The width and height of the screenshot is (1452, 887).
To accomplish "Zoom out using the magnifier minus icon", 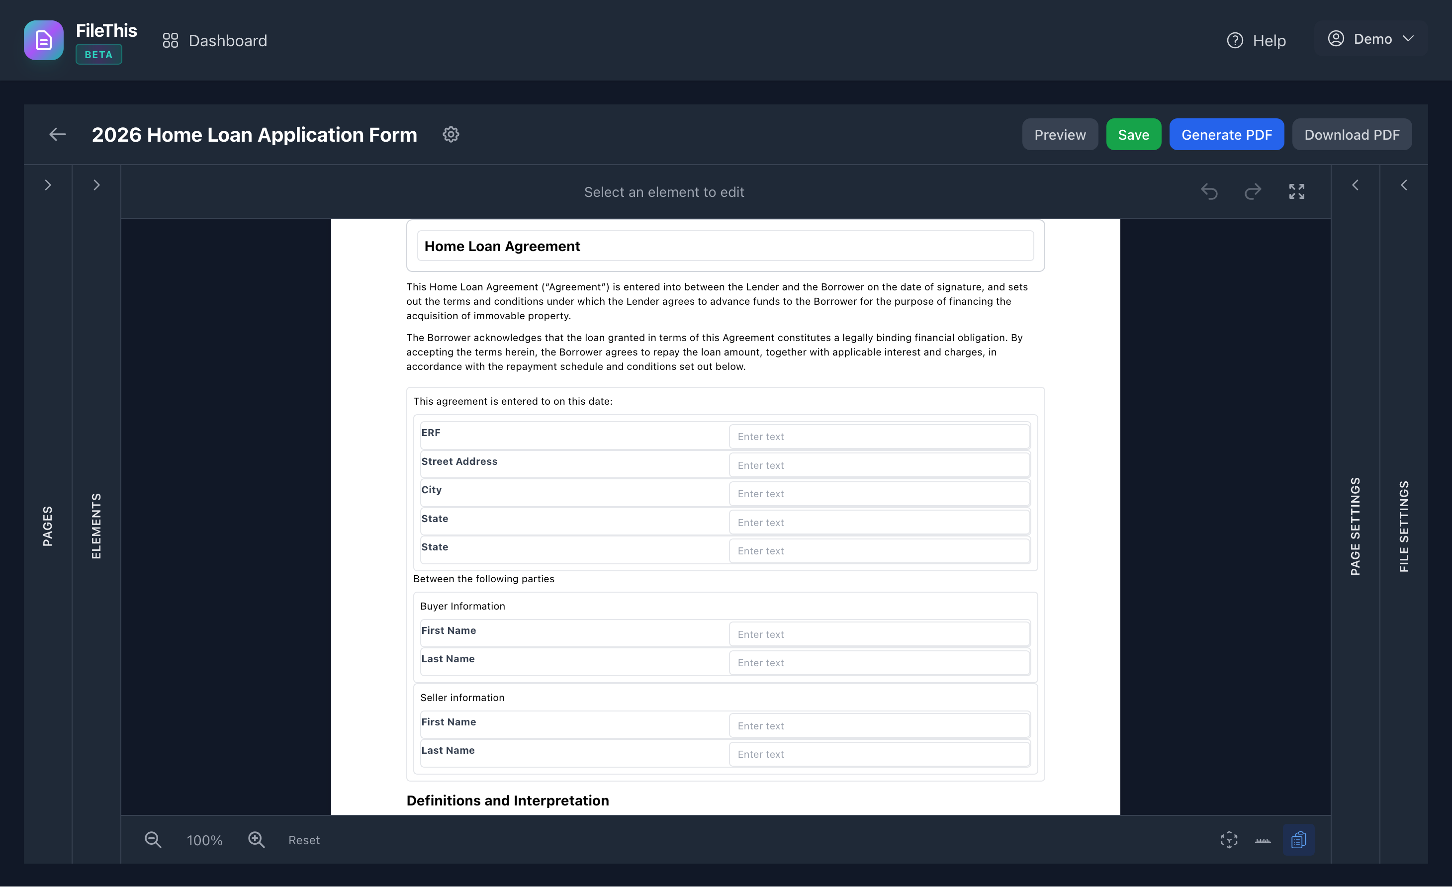I will click(152, 840).
